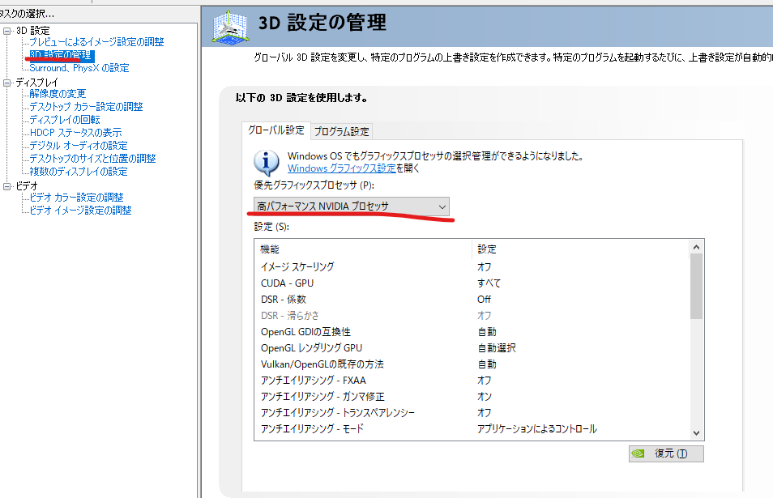
Task: Open デスクトップ カラー設定の調整
Action: pos(86,106)
